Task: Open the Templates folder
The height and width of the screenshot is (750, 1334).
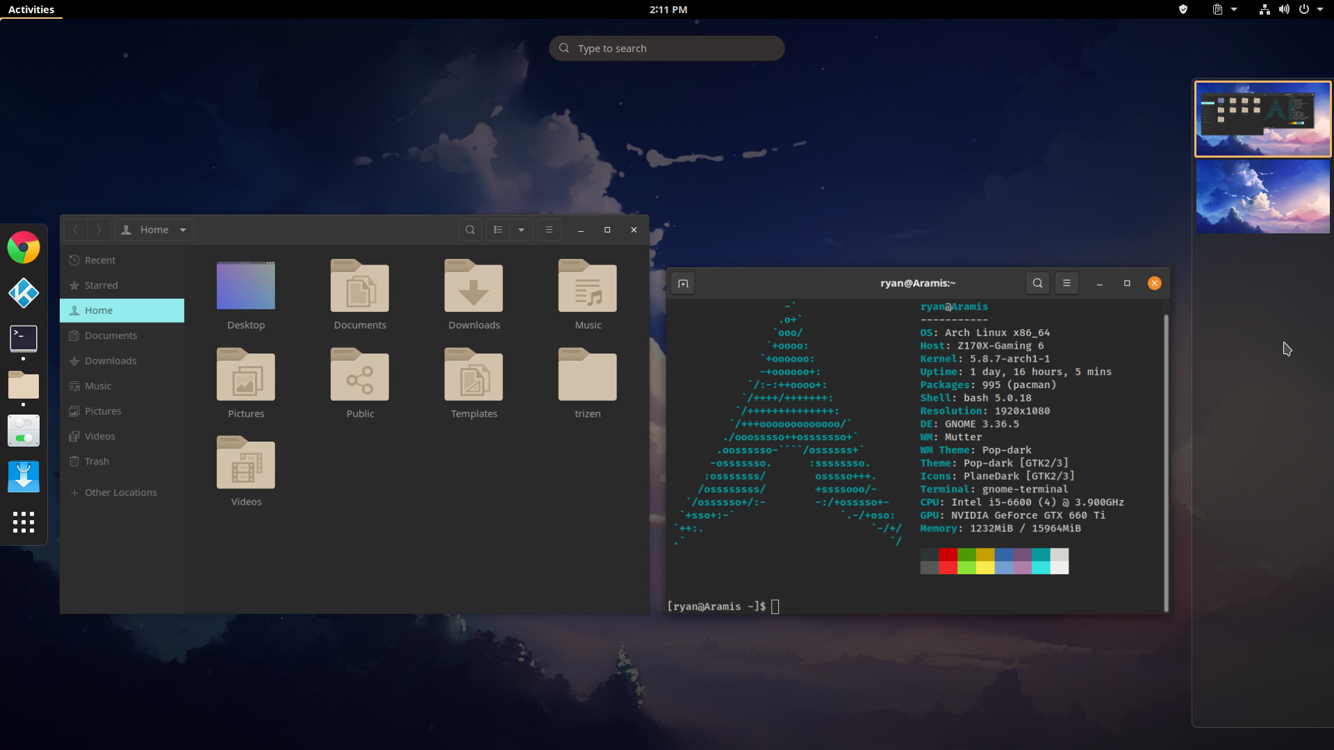Action: [474, 375]
